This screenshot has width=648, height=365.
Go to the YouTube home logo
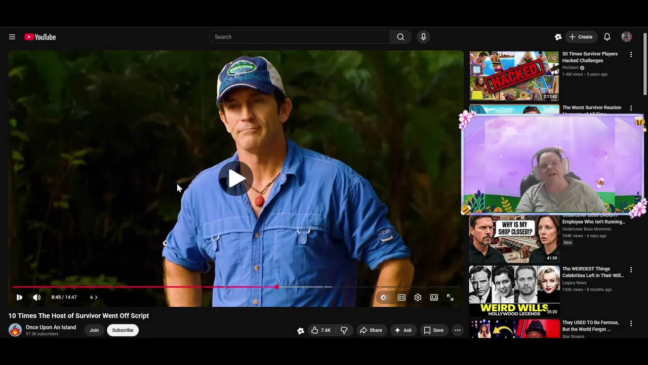[x=40, y=37]
